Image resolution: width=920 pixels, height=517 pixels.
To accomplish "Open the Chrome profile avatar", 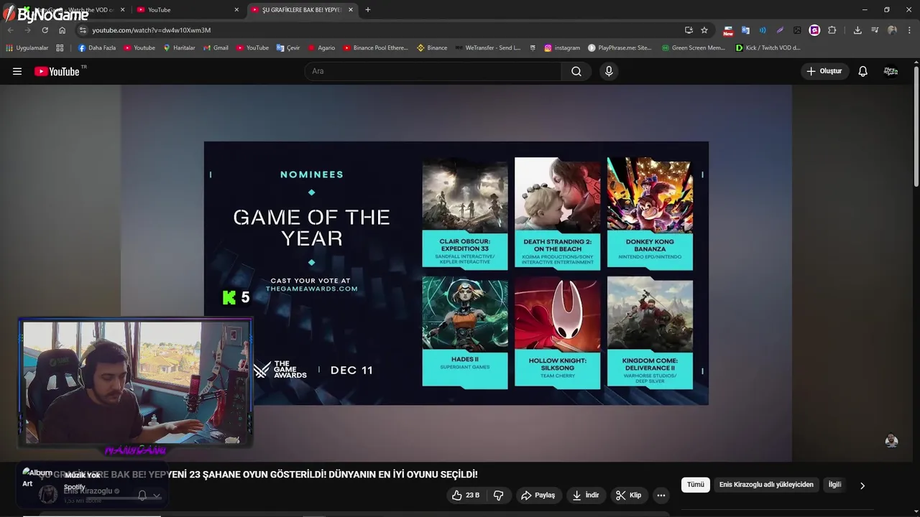I will 892,30.
